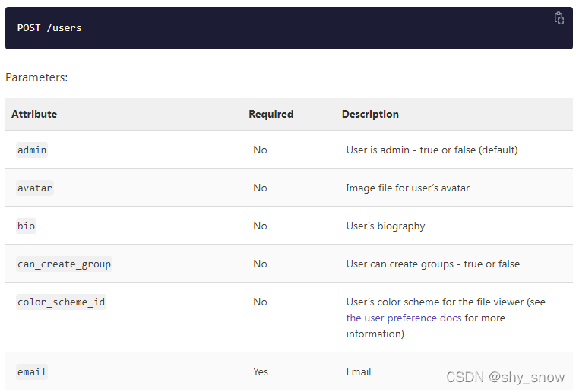The image size is (576, 392).
Task: Click 'Image file for user's avatar' text
Action: [x=407, y=188]
